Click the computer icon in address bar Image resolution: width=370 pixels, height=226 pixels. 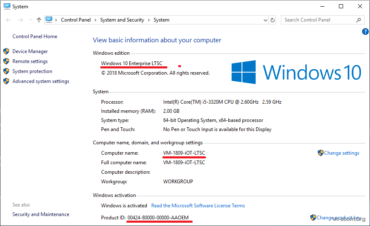49,19
